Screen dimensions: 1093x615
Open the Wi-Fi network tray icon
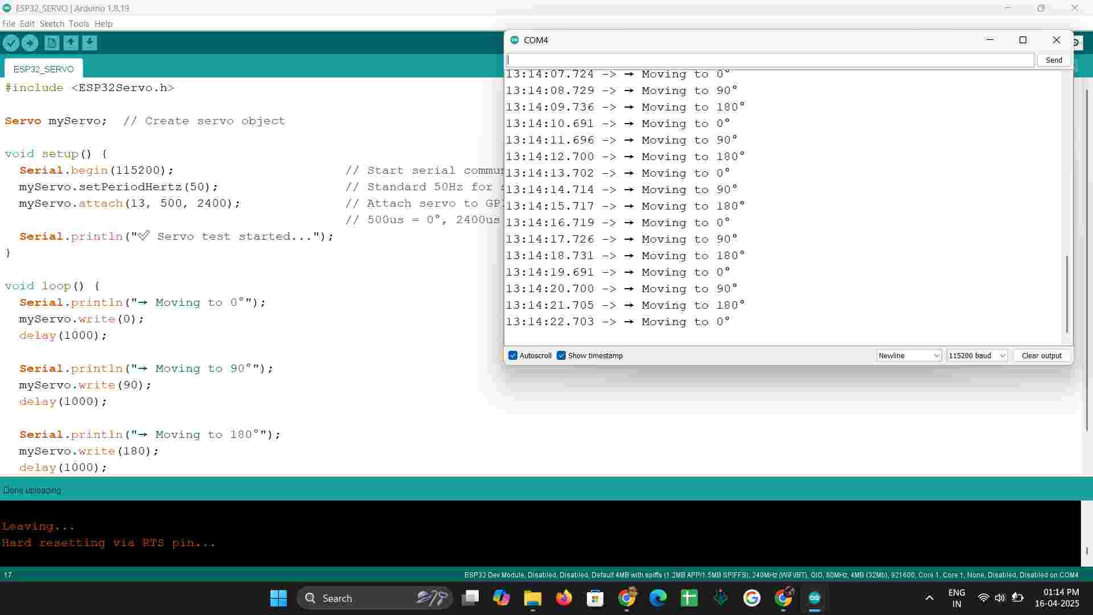coord(983,598)
